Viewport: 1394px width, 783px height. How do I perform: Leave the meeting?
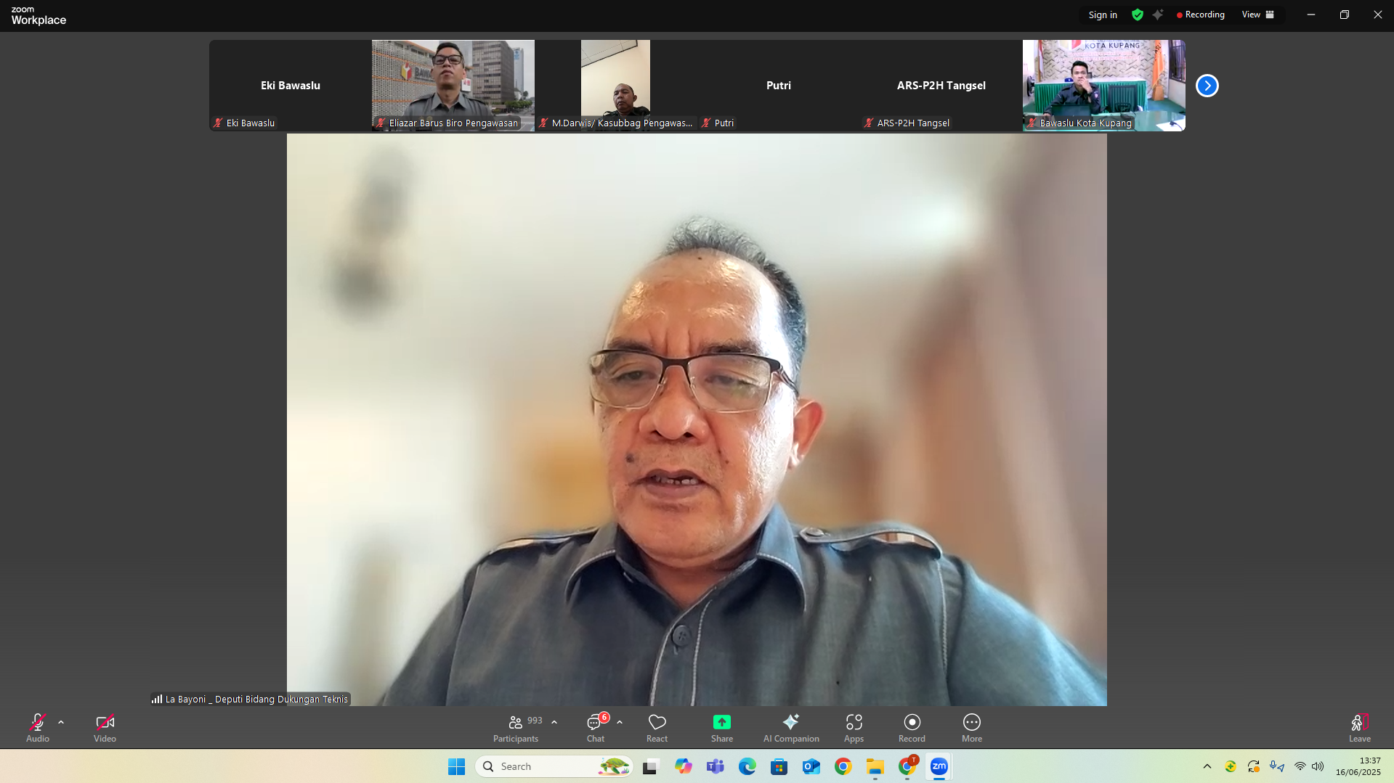1359,728
